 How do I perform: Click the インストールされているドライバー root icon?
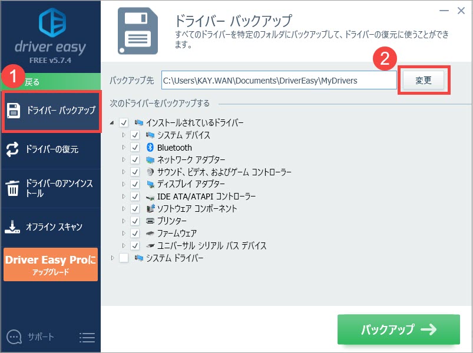tap(139, 122)
